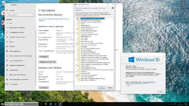Open Дополнительные компоненты sidebar icon

click(x=7, y=79)
